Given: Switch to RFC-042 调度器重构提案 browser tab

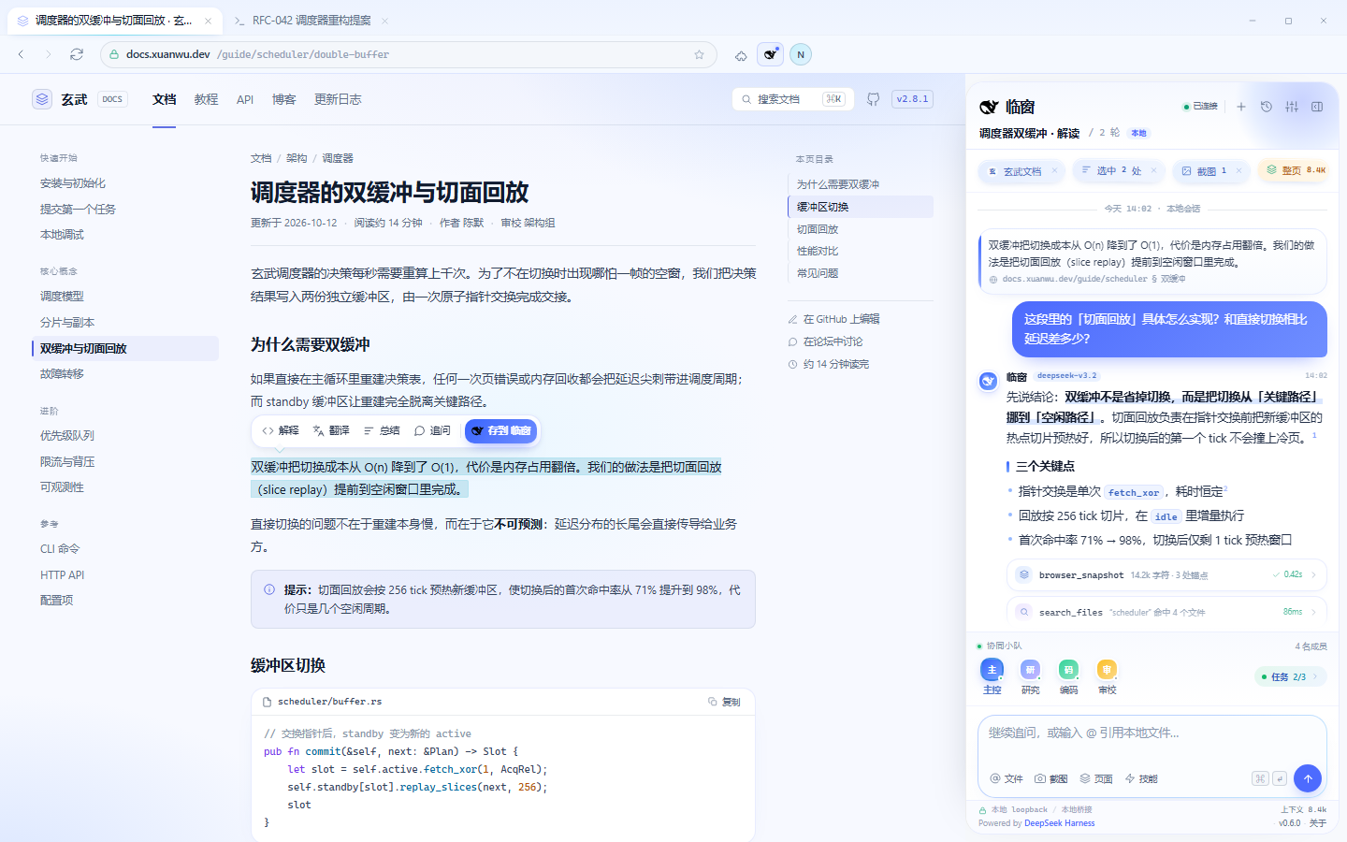Looking at the screenshot, I should [311, 21].
